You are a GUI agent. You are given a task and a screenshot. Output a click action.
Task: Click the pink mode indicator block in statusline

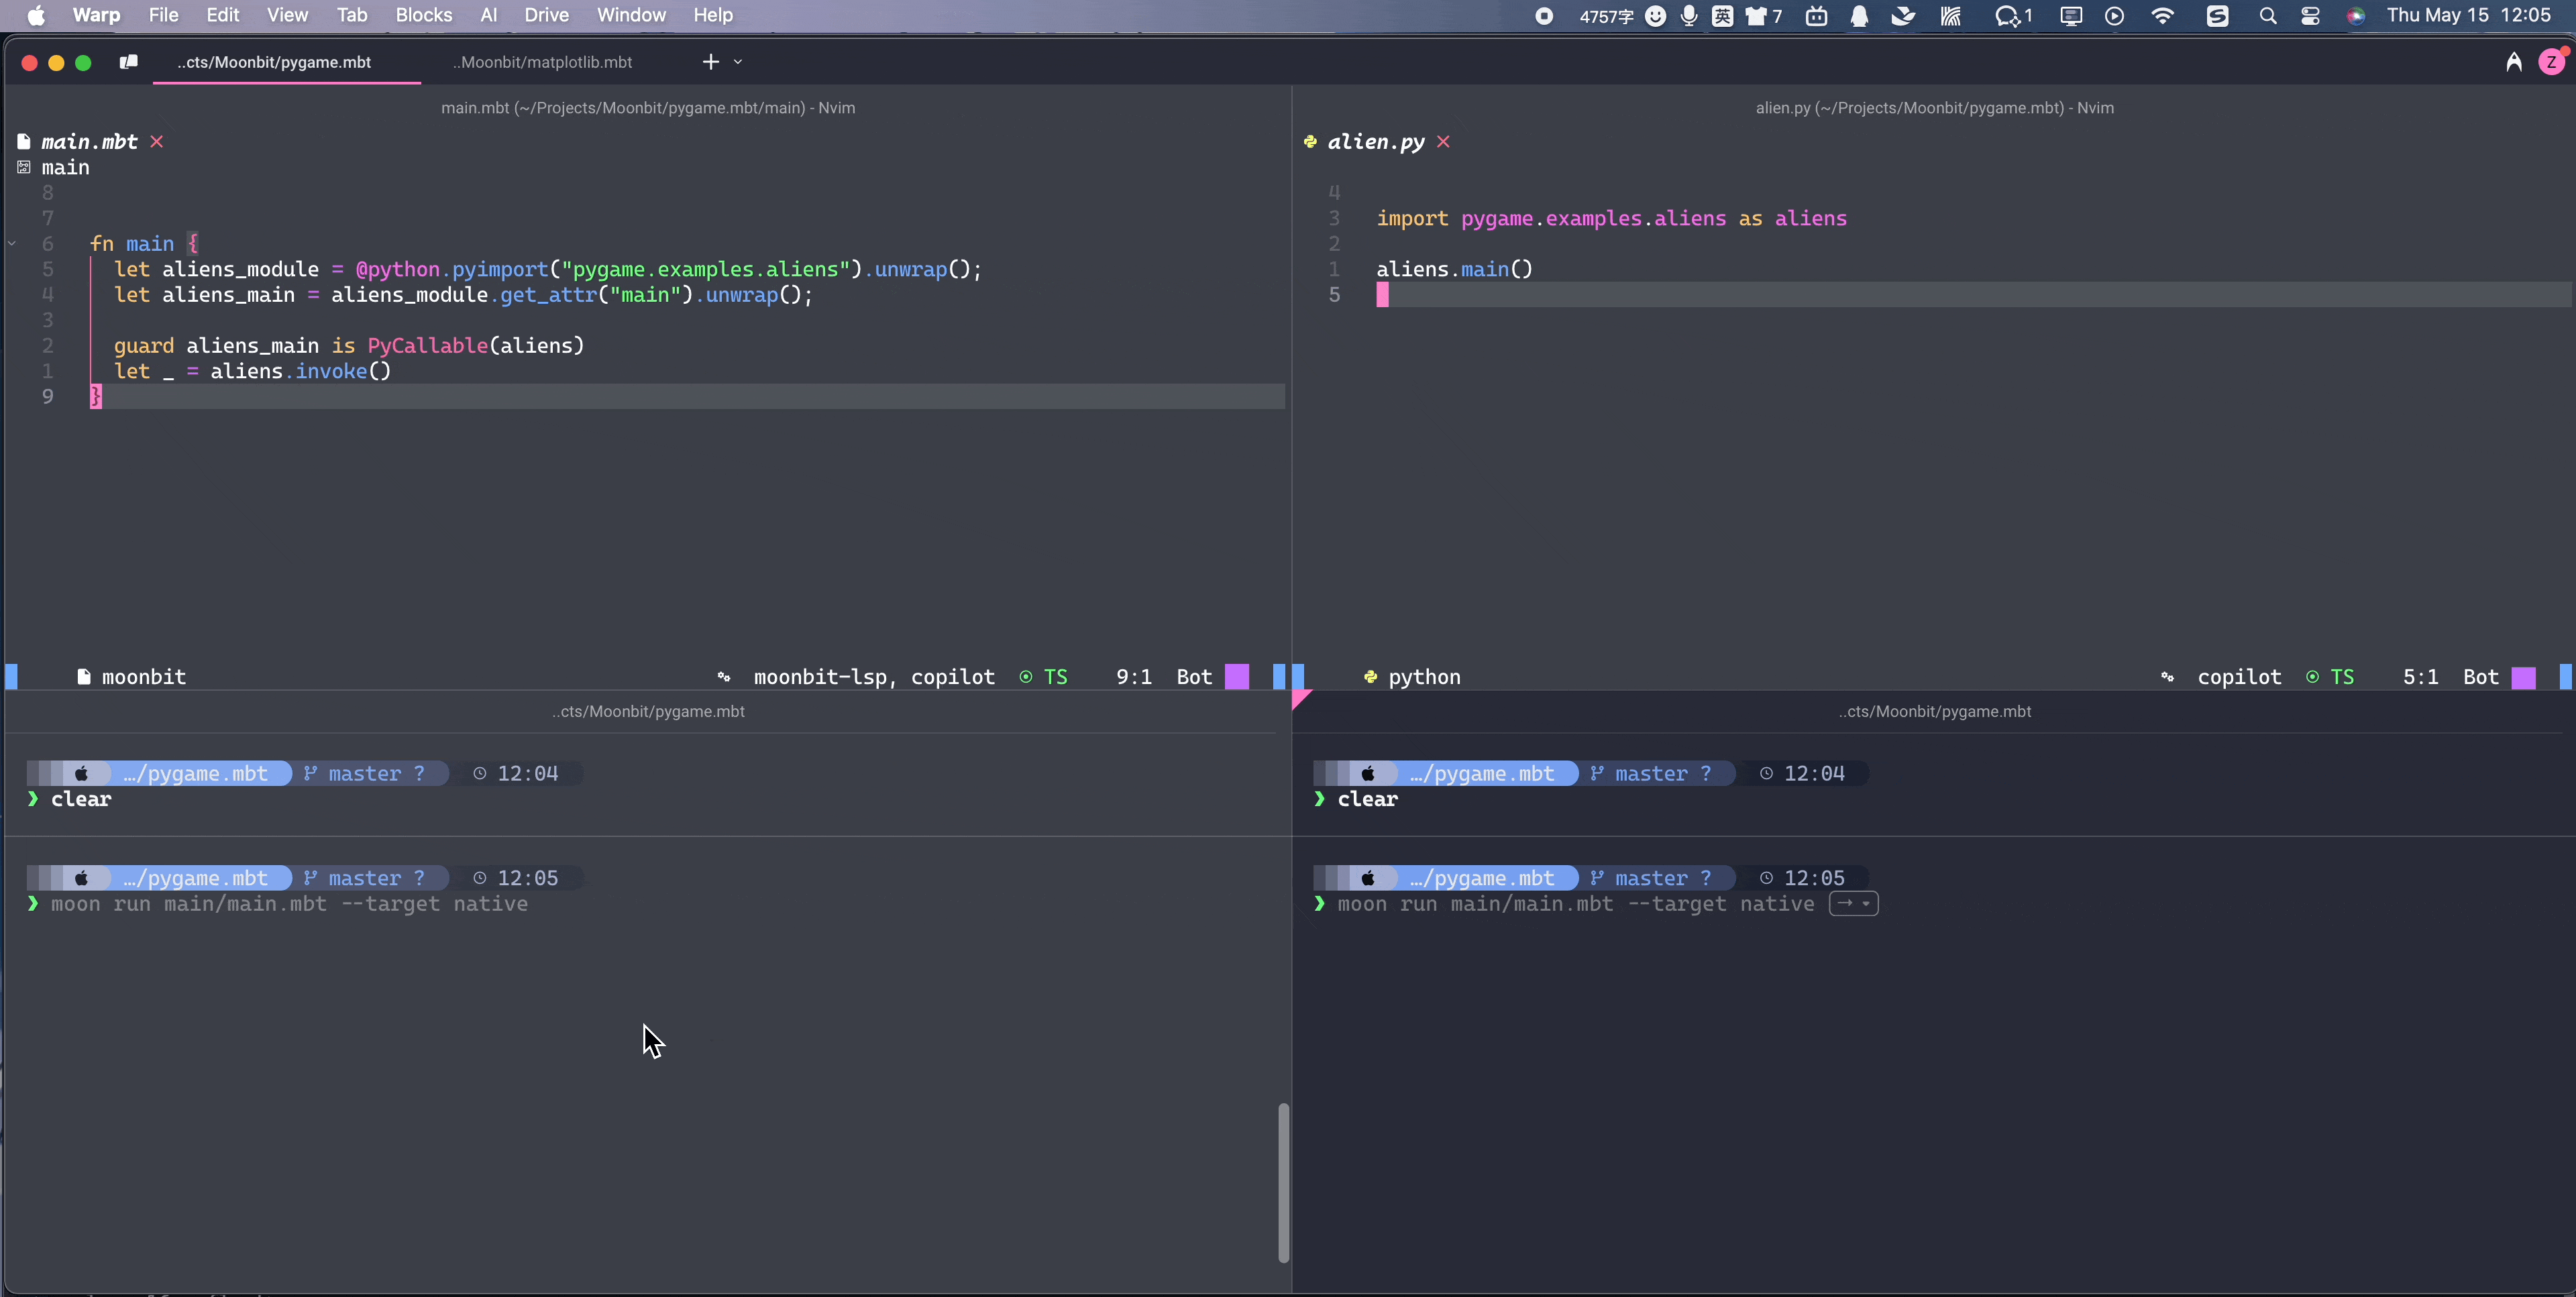pyautogui.click(x=1237, y=676)
